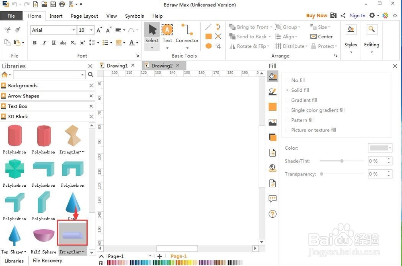Open the File menu

(x=11, y=16)
